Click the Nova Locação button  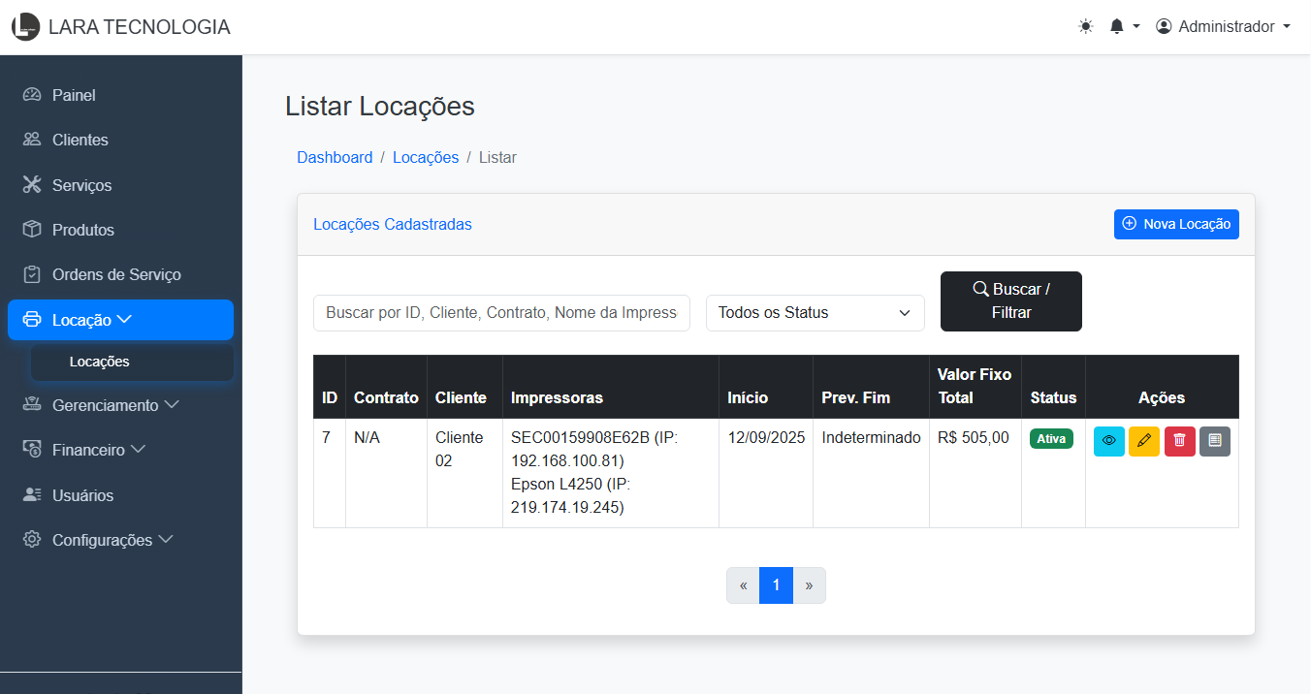(1175, 224)
